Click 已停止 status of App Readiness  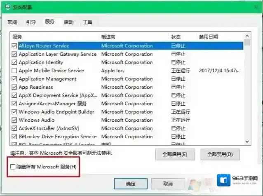pyautogui.click(x=178, y=87)
